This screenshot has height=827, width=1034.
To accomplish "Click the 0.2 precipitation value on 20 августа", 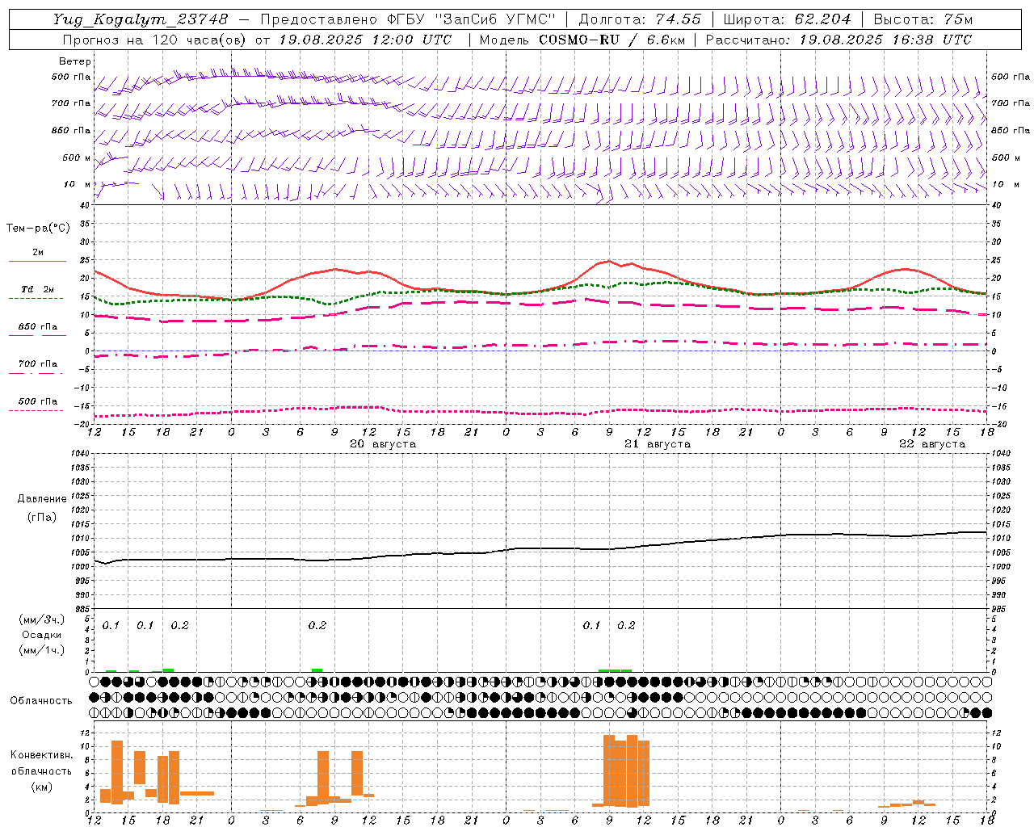I will [x=317, y=625].
